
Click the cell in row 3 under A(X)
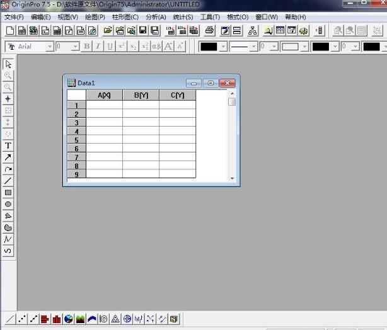(x=104, y=122)
